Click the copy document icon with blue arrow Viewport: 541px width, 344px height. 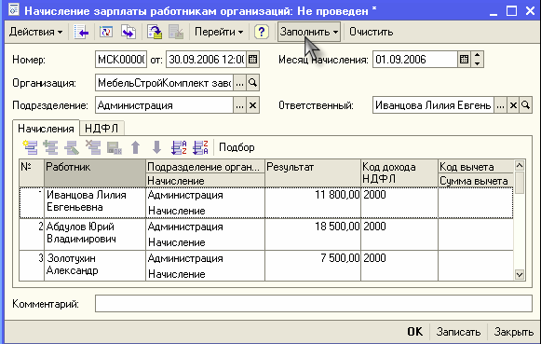(x=128, y=32)
